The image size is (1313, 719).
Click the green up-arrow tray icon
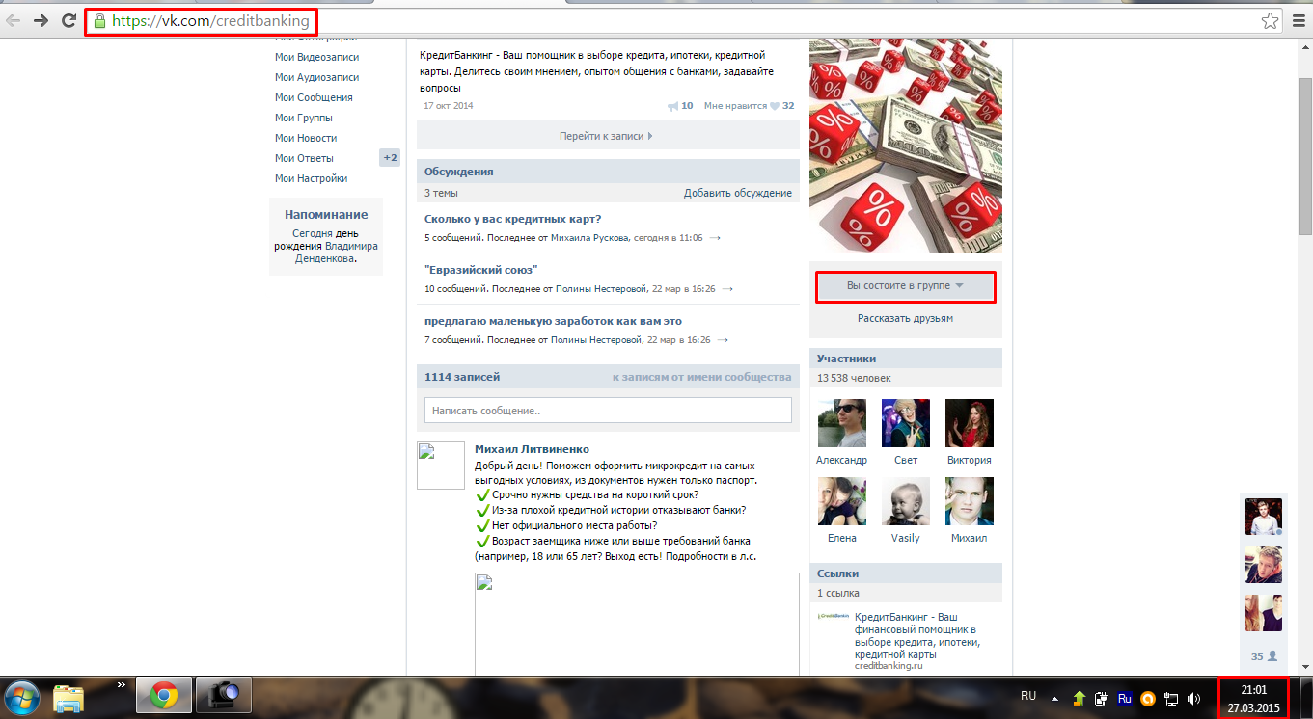point(1079,698)
